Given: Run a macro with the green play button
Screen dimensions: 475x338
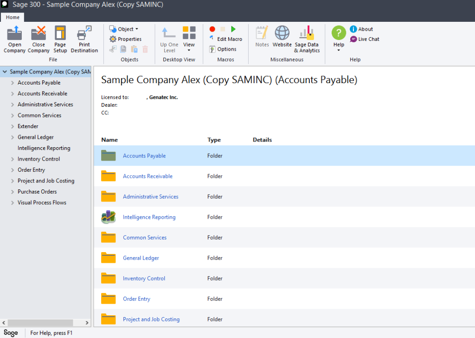Looking at the screenshot, I should click(233, 29).
